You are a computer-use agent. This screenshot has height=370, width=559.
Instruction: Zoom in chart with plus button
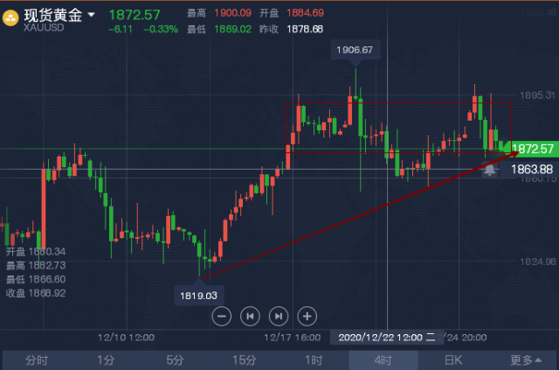click(x=307, y=316)
